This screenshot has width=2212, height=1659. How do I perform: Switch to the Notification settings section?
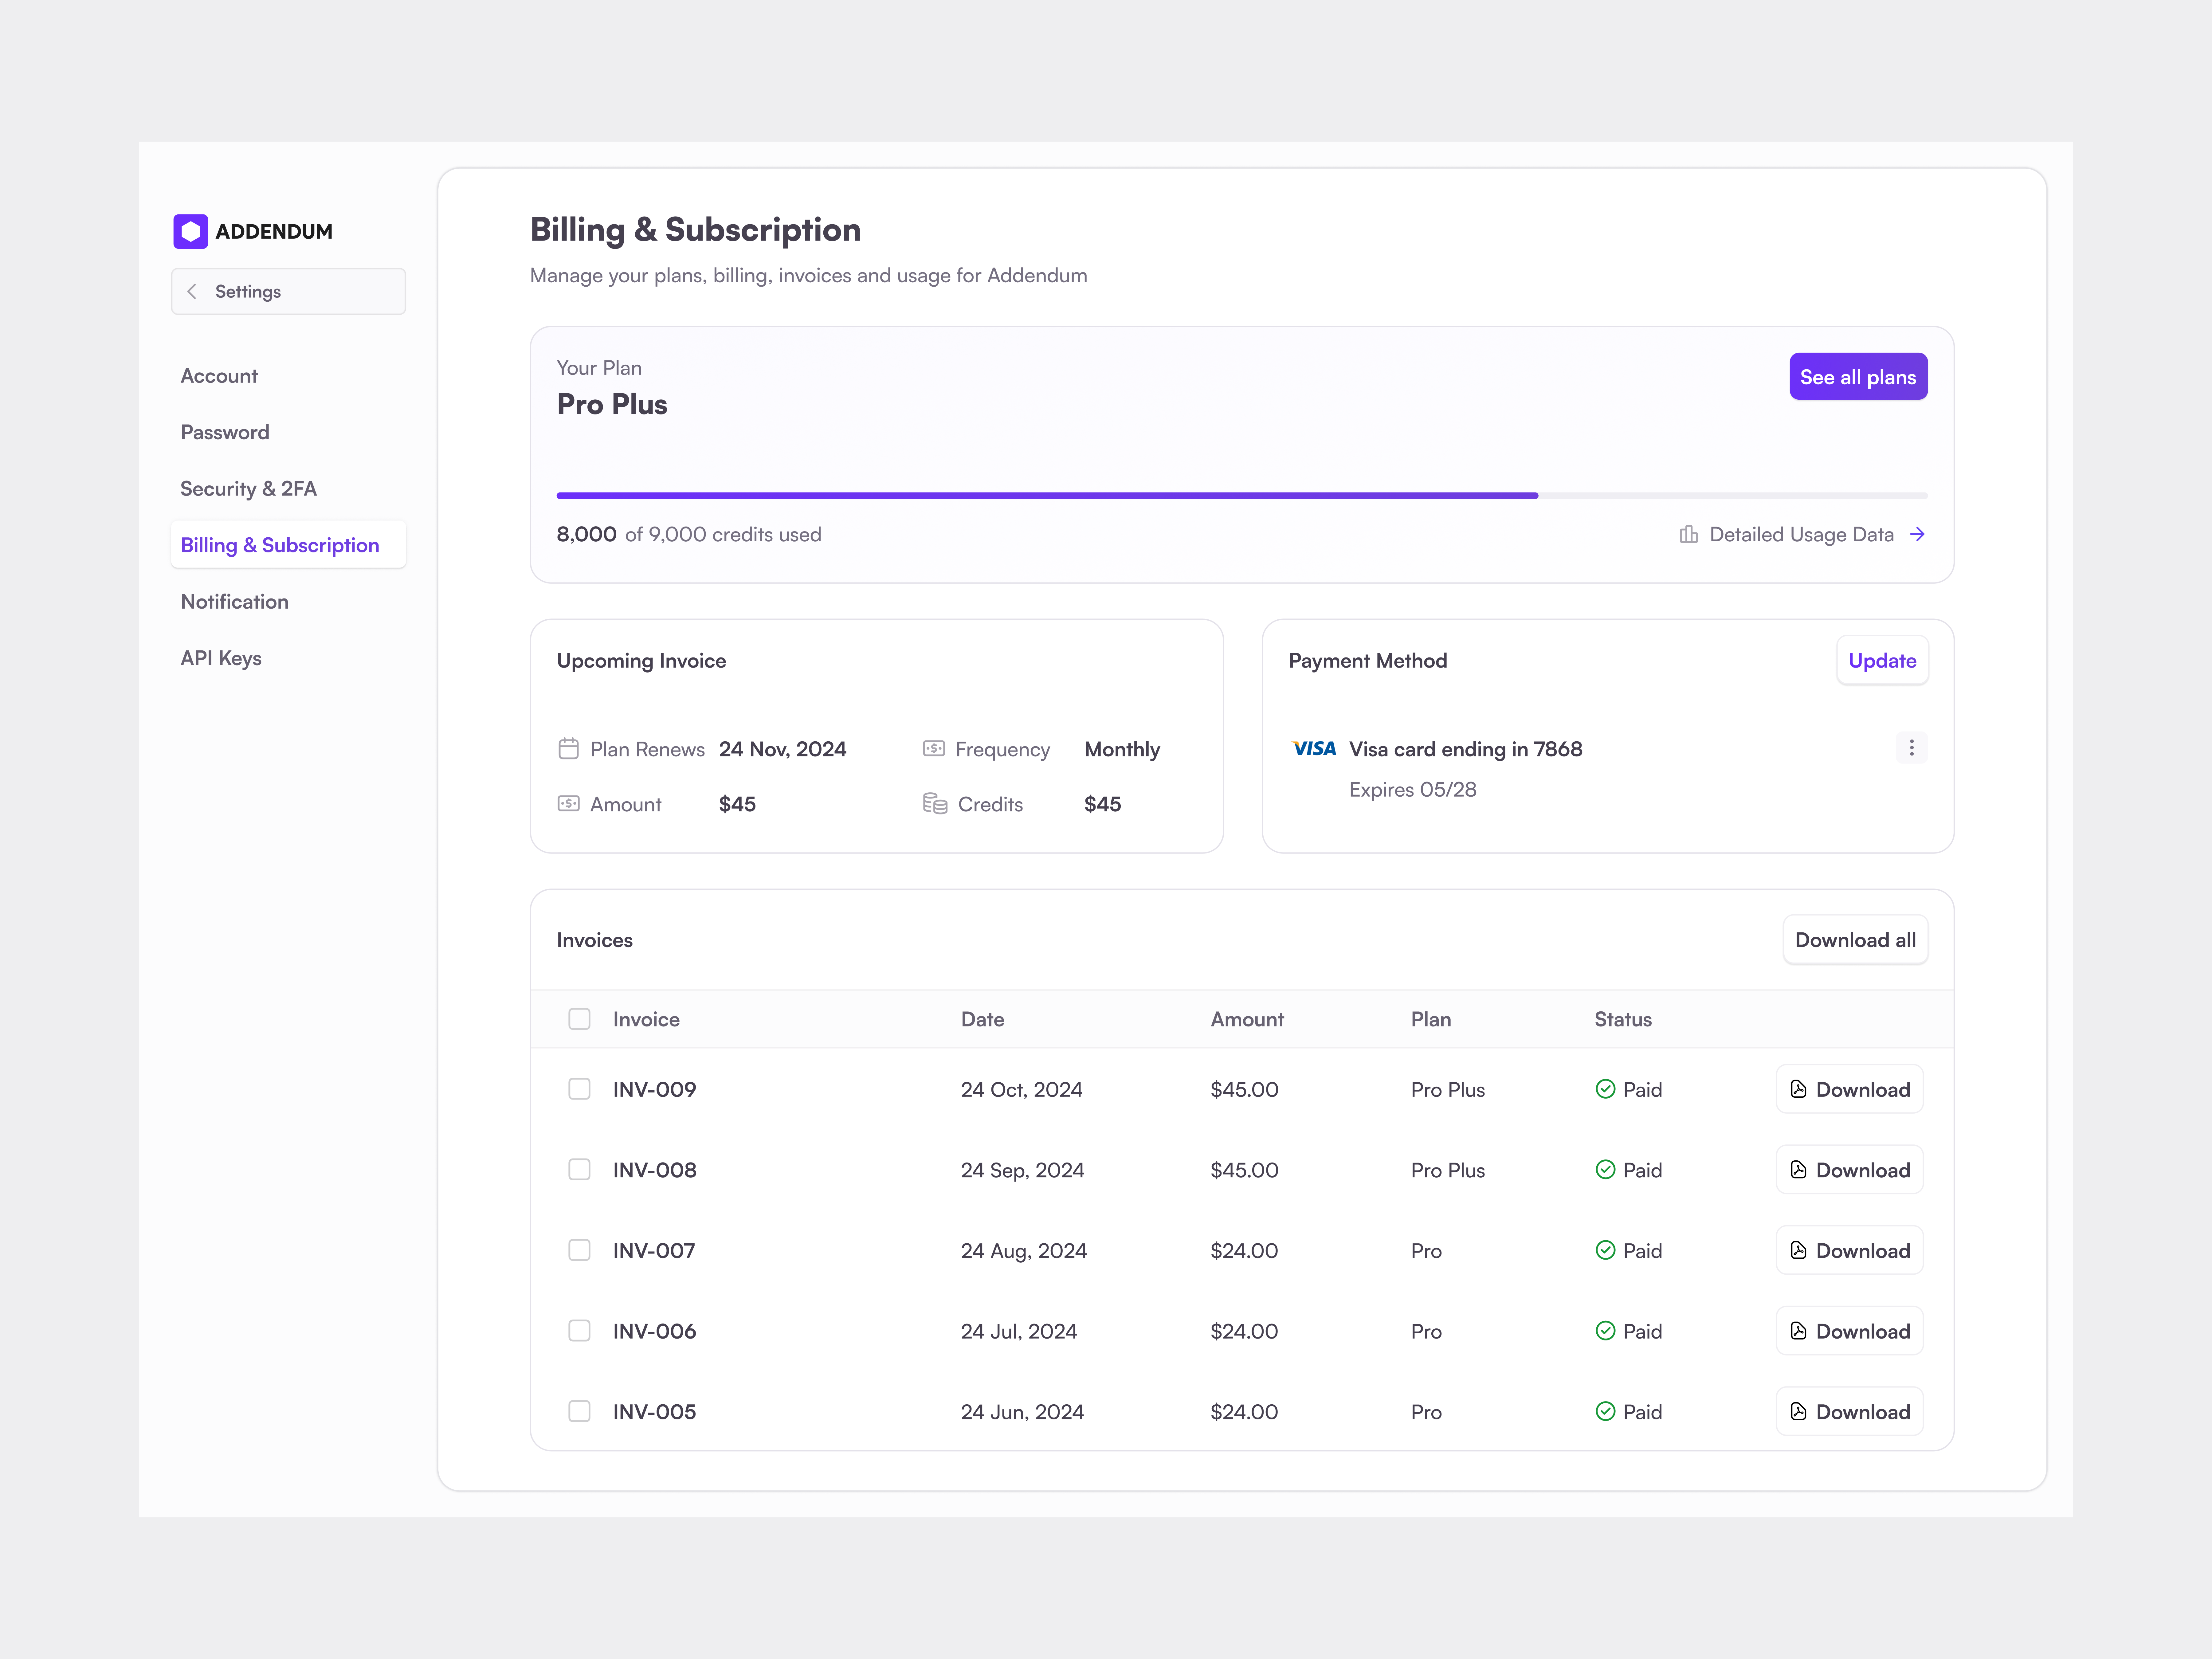pyautogui.click(x=234, y=601)
